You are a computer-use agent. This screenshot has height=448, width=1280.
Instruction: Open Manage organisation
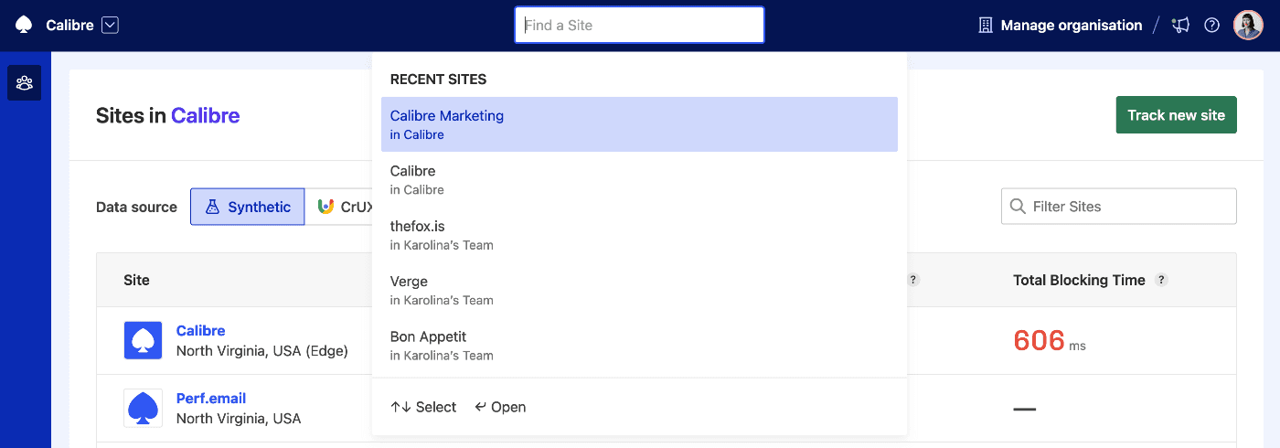click(x=1061, y=26)
